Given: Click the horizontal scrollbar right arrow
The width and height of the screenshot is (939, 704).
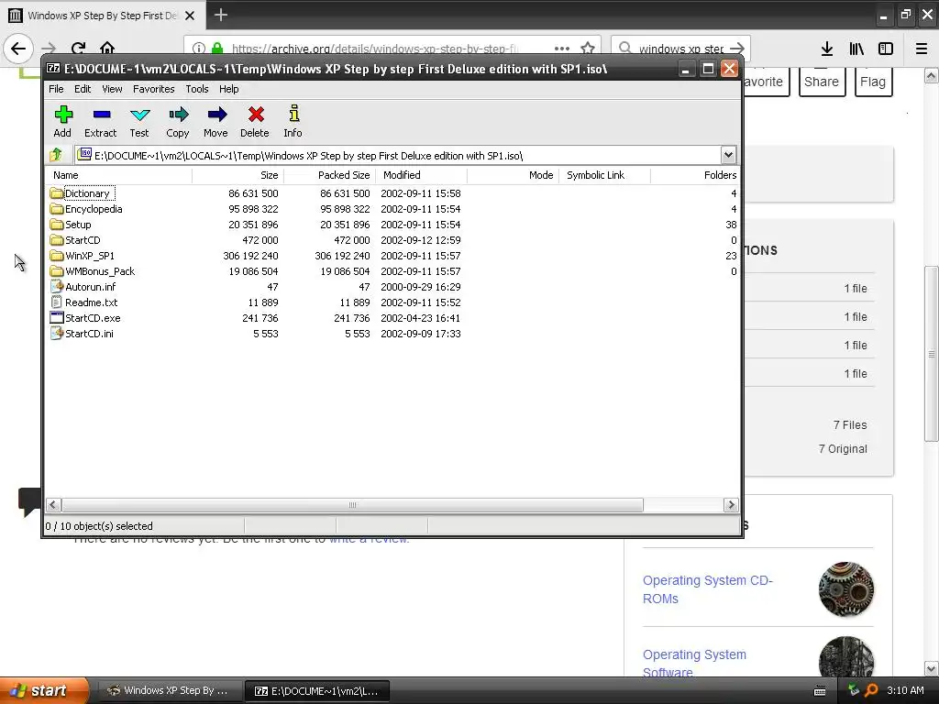Looking at the screenshot, I should tap(731, 505).
